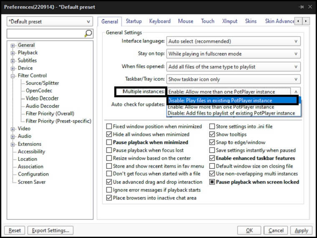Toggle Pause playback when screen locked
Viewport: 317px width, 238px height.
click(212, 182)
